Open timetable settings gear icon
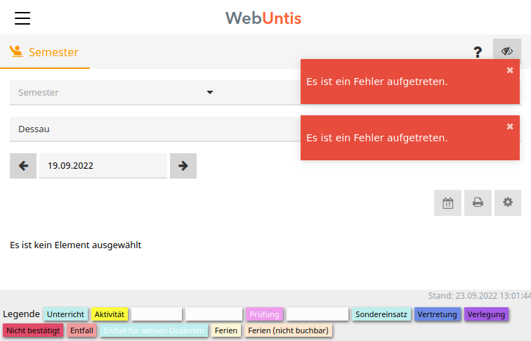 [508, 202]
